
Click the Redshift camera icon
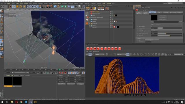[95, 49]
